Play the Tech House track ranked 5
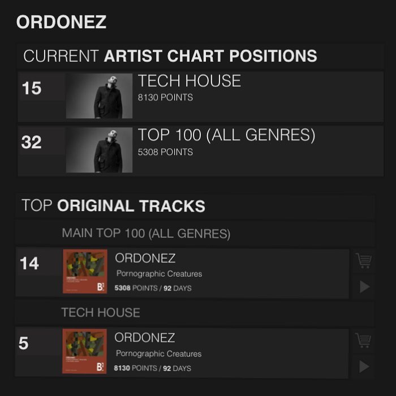396x396 pixels. click(364, 367)
